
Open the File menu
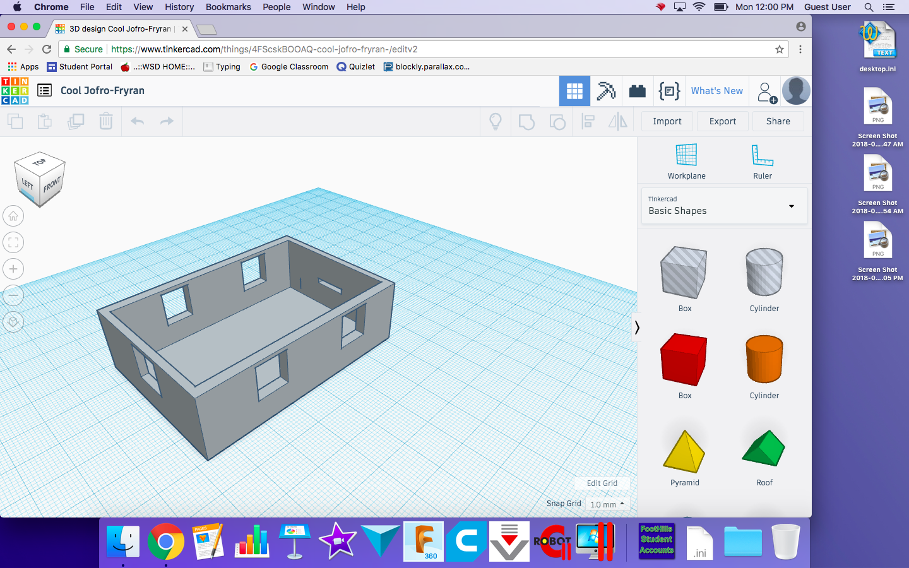[87, 7]
